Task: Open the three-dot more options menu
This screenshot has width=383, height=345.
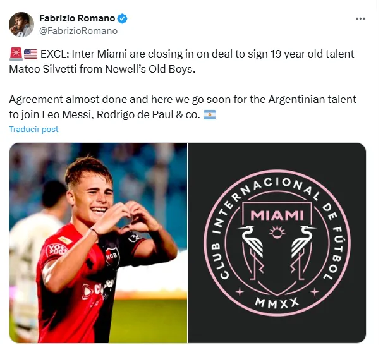Action: click(x=360, y=19)
